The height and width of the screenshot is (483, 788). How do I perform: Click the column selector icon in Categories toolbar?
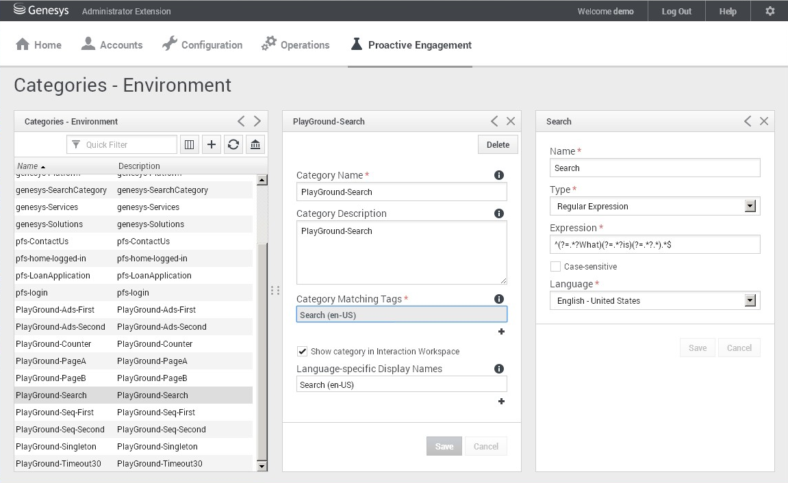(x=190, y=144)
